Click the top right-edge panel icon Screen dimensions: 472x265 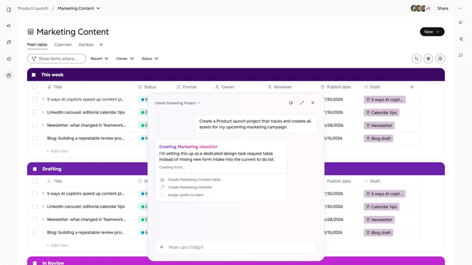[461, 22]
